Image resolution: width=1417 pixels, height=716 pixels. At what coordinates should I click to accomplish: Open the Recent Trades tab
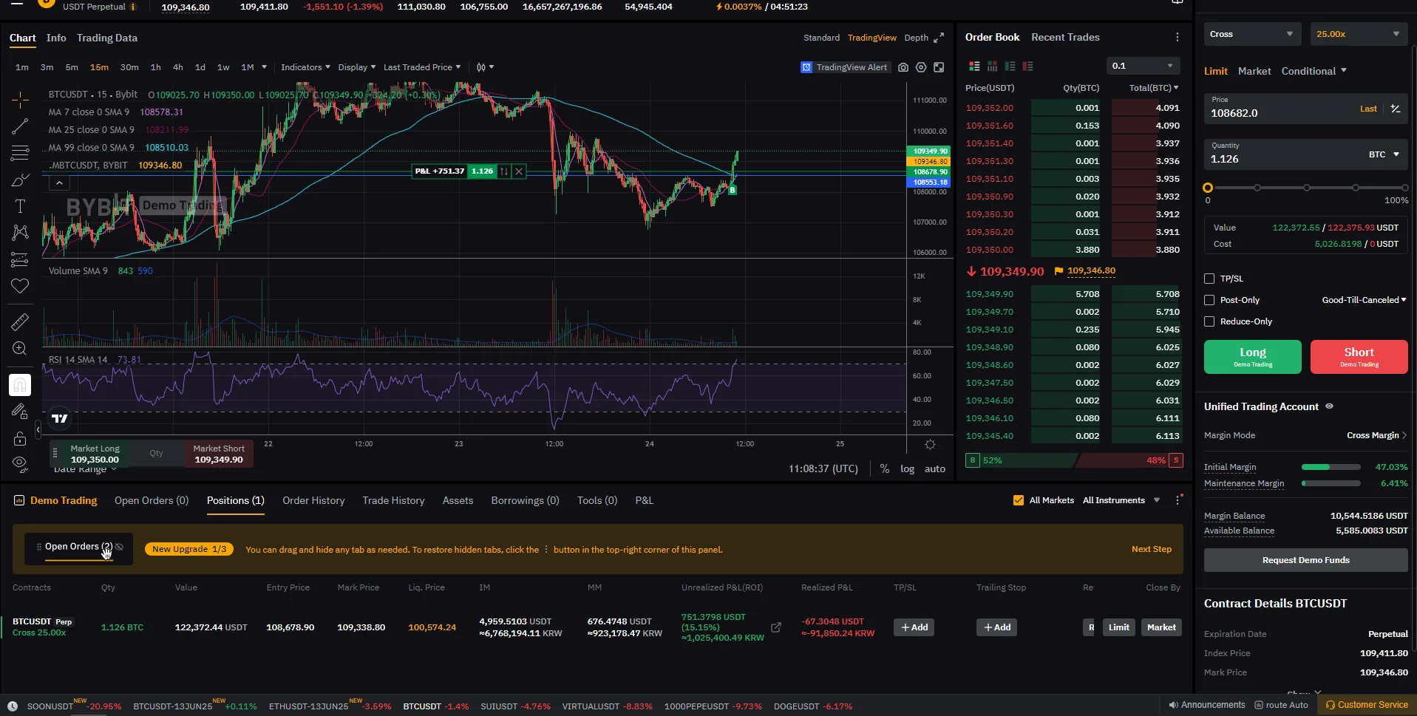(1064, 37)
